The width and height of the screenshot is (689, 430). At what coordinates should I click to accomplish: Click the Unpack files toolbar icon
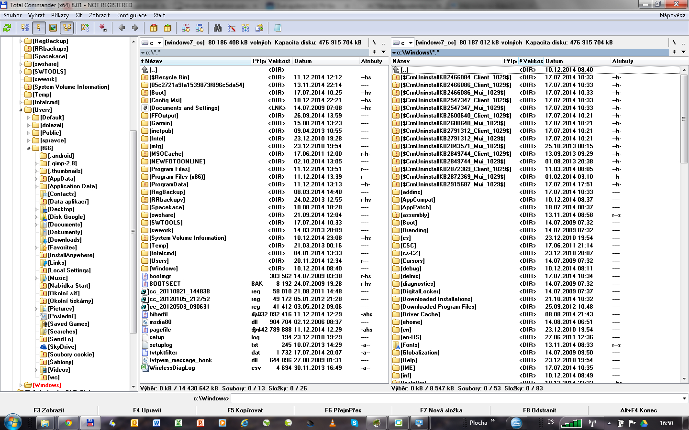click(x=167, y=28)
